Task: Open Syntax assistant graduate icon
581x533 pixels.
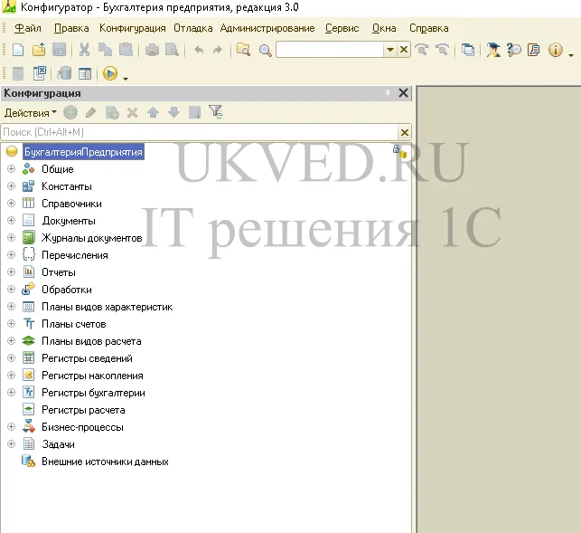Action: [493, 50]
